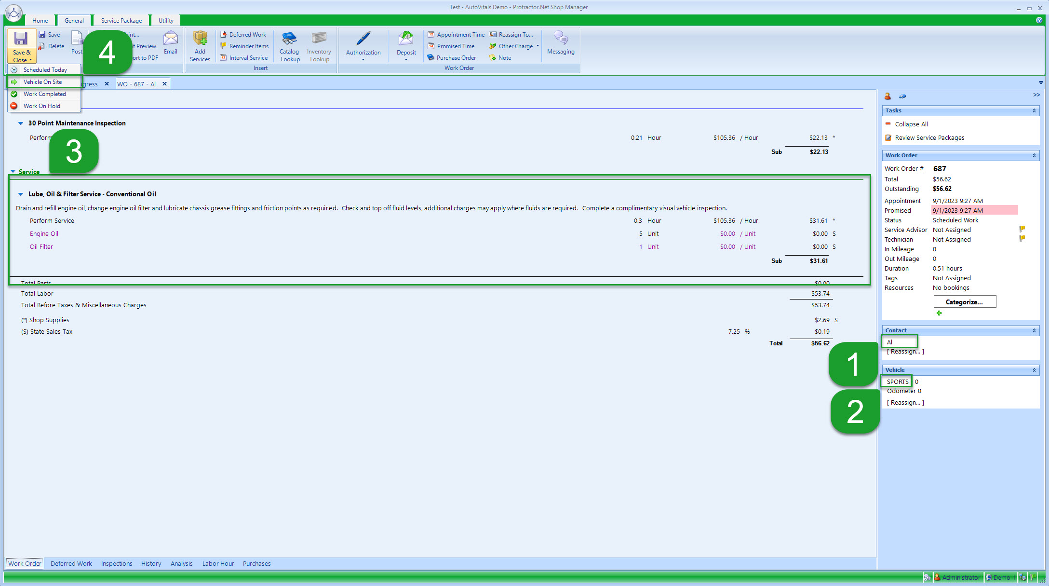Toggle the yellow flag beside Service Advisor
The image size is (1049, 586).
coord(1022,230)
